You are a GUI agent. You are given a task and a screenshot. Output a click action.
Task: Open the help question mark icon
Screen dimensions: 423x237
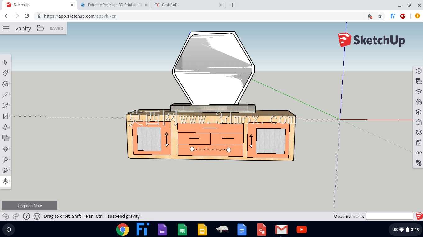[26, 216]
